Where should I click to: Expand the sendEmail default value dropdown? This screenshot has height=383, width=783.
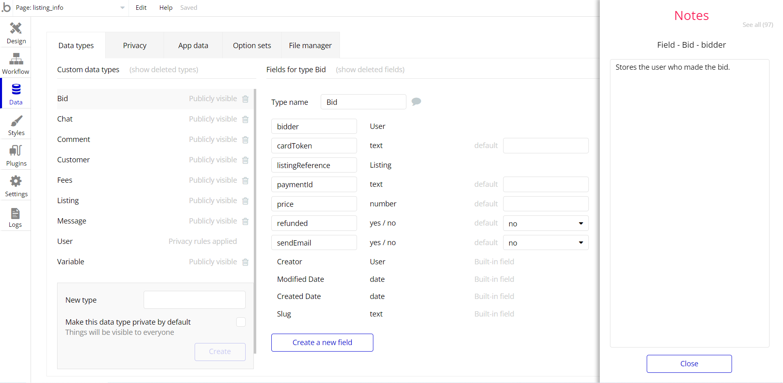(x=546, y=243)
